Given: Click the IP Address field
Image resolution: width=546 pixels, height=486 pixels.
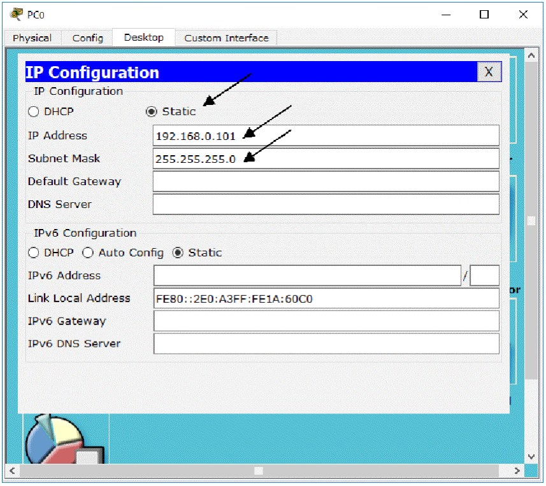Looking at the screenshot, I should [326, 135].
